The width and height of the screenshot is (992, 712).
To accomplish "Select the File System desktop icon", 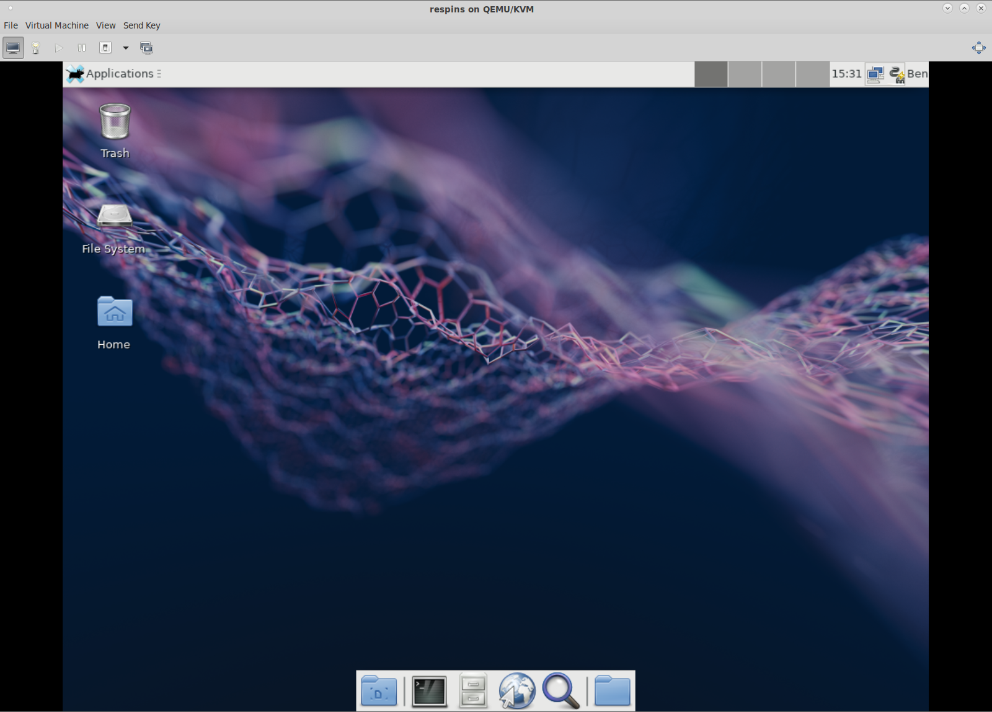I will tap(114, 228).
